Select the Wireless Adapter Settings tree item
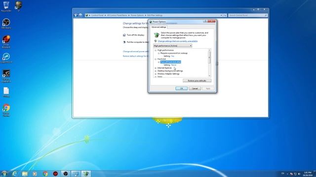 [168, 74]
